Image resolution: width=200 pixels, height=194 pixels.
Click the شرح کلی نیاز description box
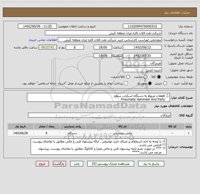click(98, 97)
